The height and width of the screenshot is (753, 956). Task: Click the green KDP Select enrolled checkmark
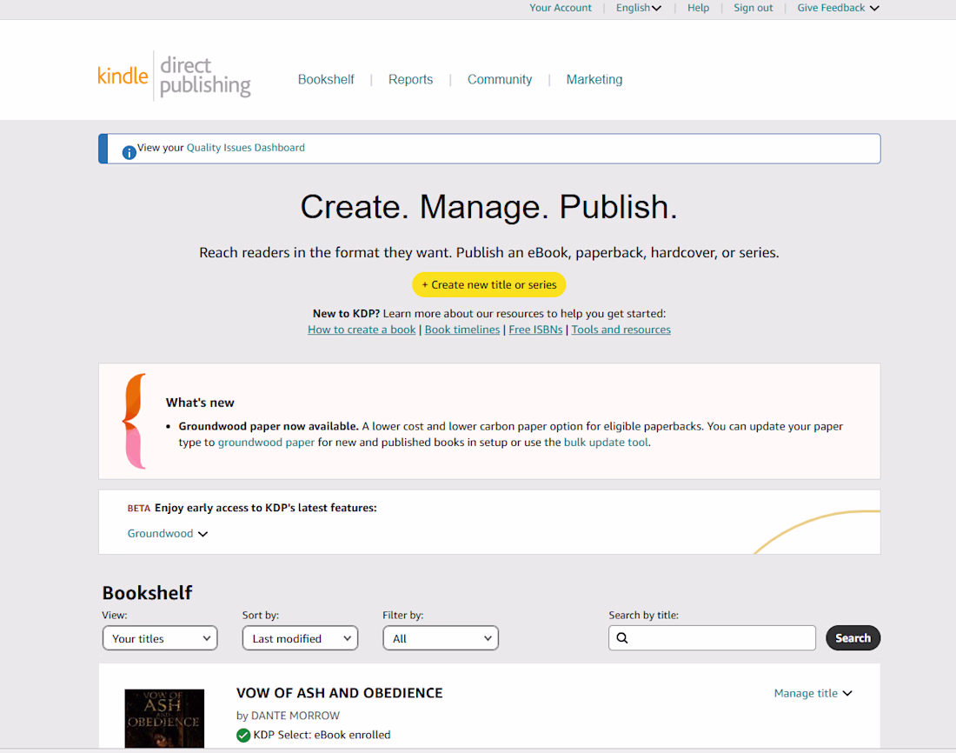[x=243, y=736]
